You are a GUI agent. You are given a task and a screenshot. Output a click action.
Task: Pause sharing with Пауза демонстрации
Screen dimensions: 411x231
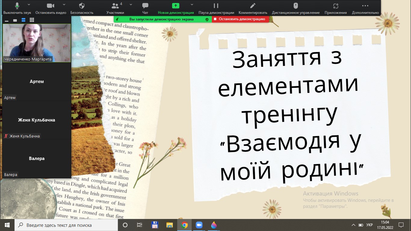(x=216, y=8)
